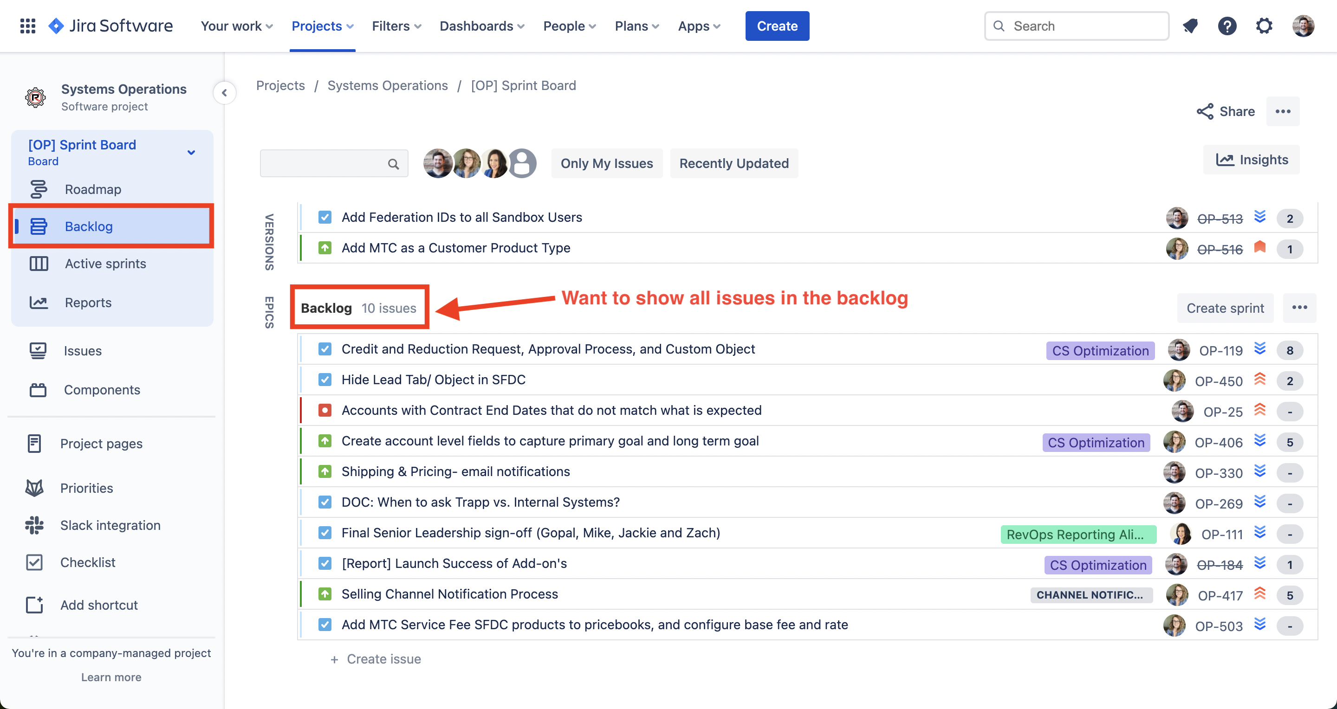The width and height of the screenshot is (1337, 709).
Task: Expand the [OP] Sprint Board switcher
Action: pos(191,153)
